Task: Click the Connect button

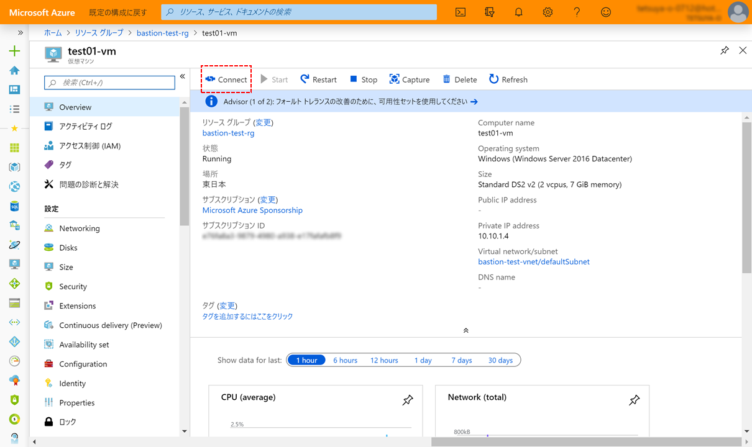Action: (226, 79)
